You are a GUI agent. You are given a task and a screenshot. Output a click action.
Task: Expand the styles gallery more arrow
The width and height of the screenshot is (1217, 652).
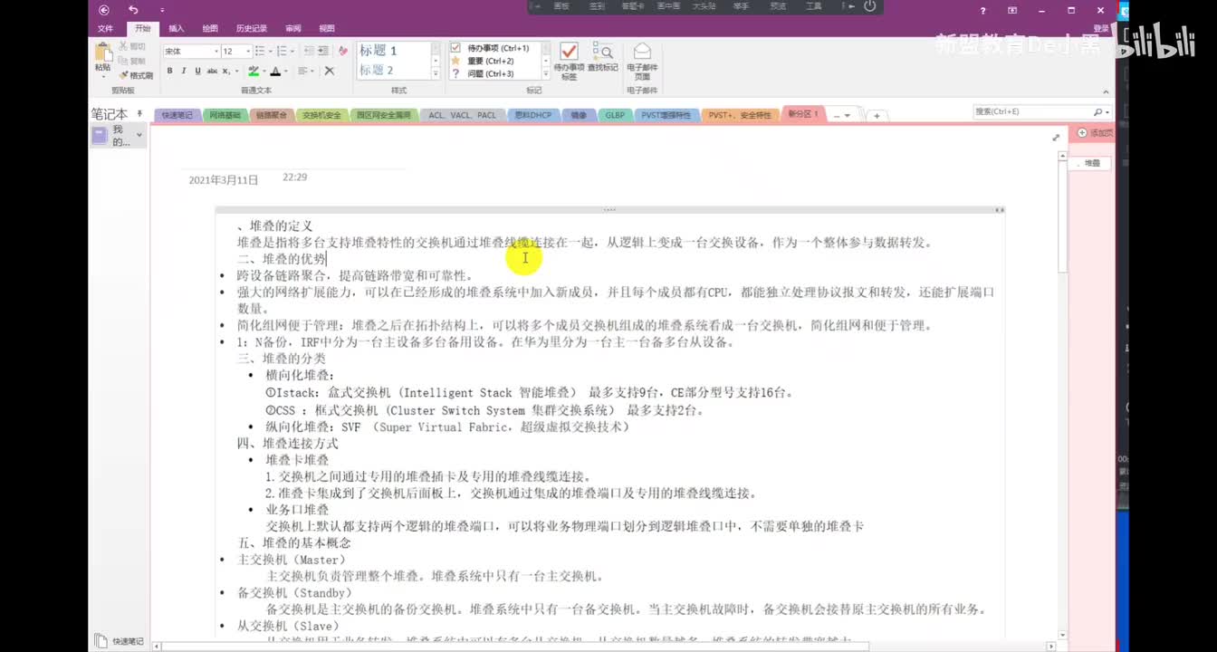coord(434,75)
